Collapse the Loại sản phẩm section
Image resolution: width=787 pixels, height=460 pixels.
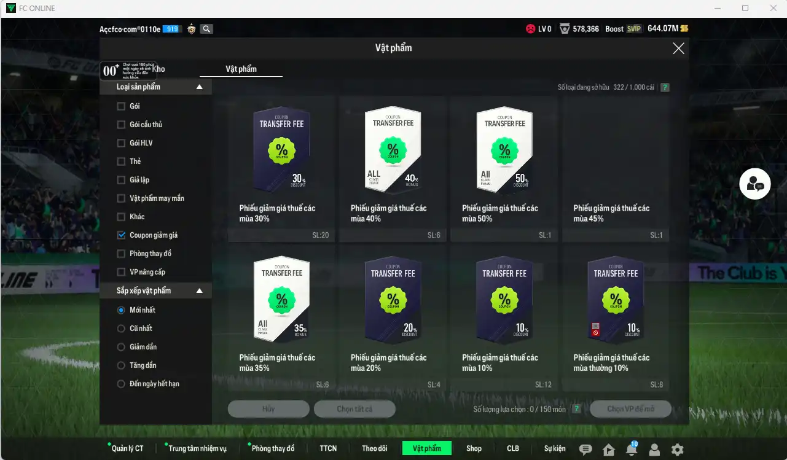(199, 87)
